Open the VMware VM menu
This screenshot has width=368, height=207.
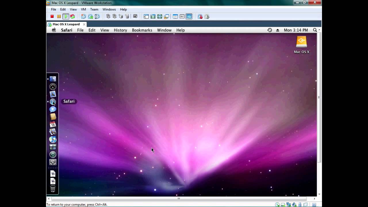click(x=83, y=9)
